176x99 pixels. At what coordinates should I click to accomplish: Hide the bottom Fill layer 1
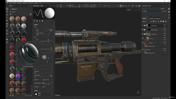point(143,50)
